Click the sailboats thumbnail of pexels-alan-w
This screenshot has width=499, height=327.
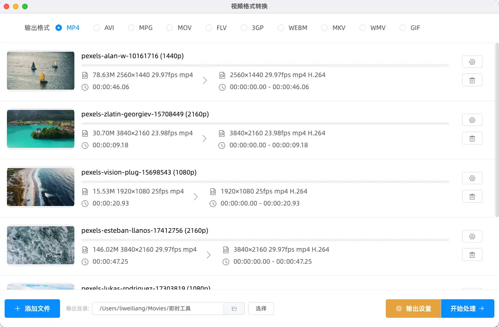coord(41,71)
